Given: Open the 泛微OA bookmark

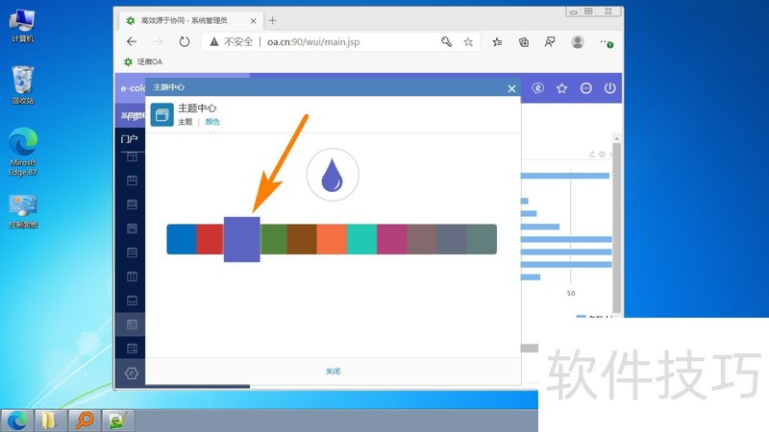Looking at the screenshot, I should 142,61.
